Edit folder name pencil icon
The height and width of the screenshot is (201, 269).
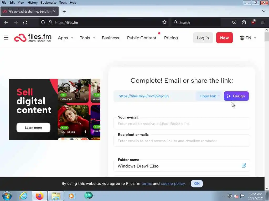point(244,165)
